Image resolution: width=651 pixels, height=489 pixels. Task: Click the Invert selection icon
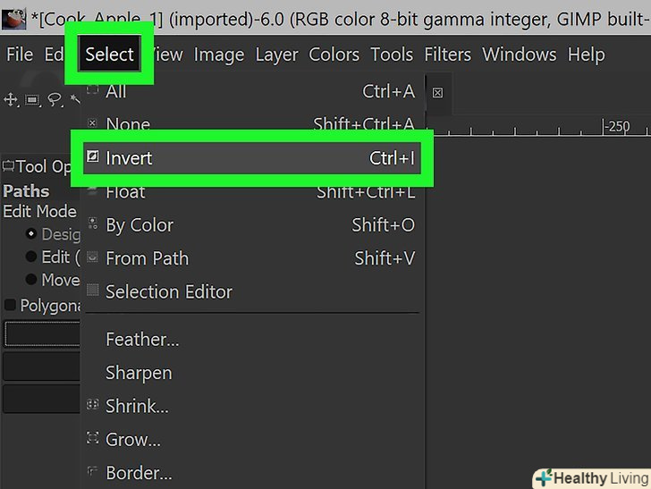coord(93,158)
